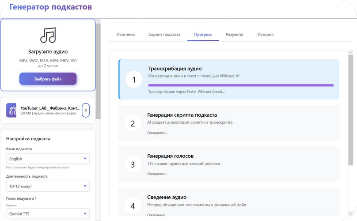Open the Язык подкаста dropdown
Viewport: 357px width, 221px height.
pos(48,159)
